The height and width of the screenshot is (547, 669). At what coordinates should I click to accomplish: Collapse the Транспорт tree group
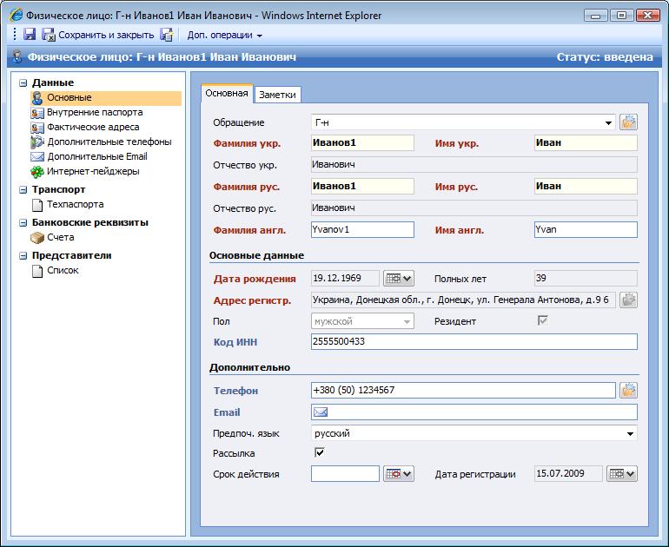[x=23, y=189]
